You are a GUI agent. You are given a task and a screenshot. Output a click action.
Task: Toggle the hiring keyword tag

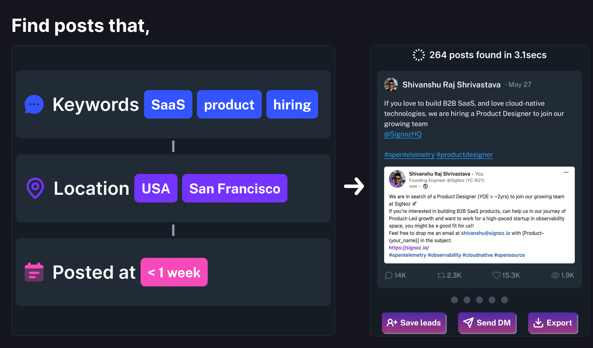click(292, 105)
